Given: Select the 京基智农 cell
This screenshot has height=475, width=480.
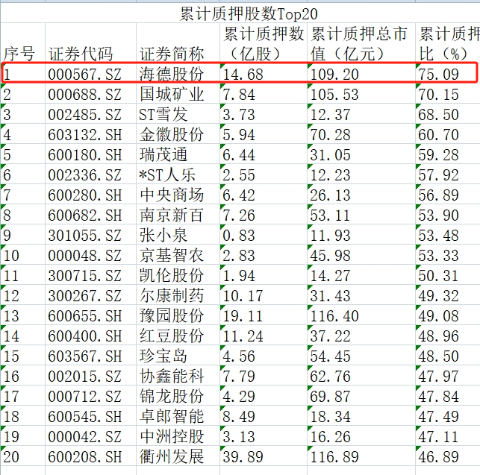Looking at the screenshot, I should click(178, 255).
